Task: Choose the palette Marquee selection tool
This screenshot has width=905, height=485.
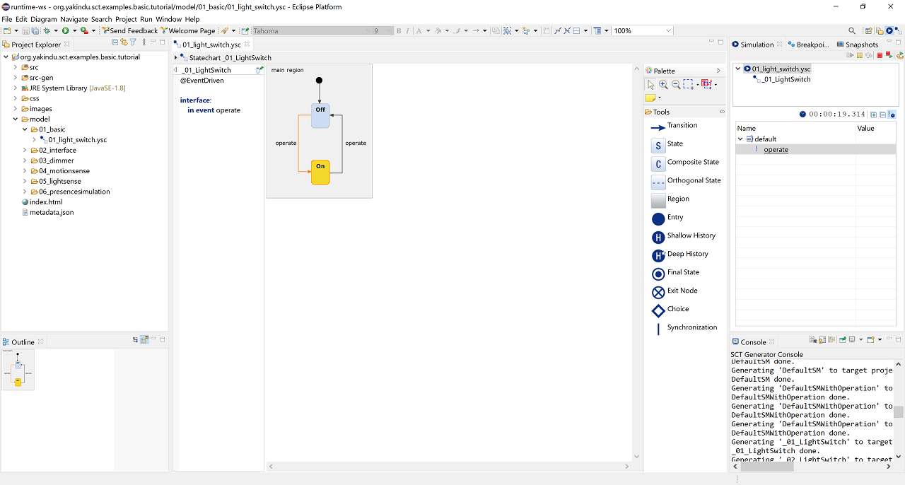Action: [688, 84]
